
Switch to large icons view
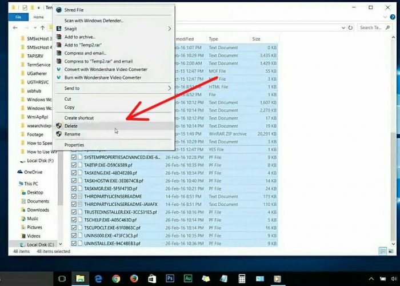click(x=391, y=251)
